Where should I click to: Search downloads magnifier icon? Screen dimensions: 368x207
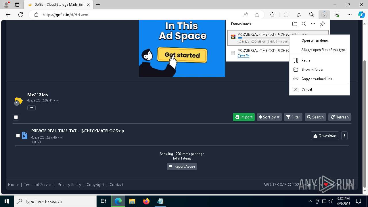(304, 24)
